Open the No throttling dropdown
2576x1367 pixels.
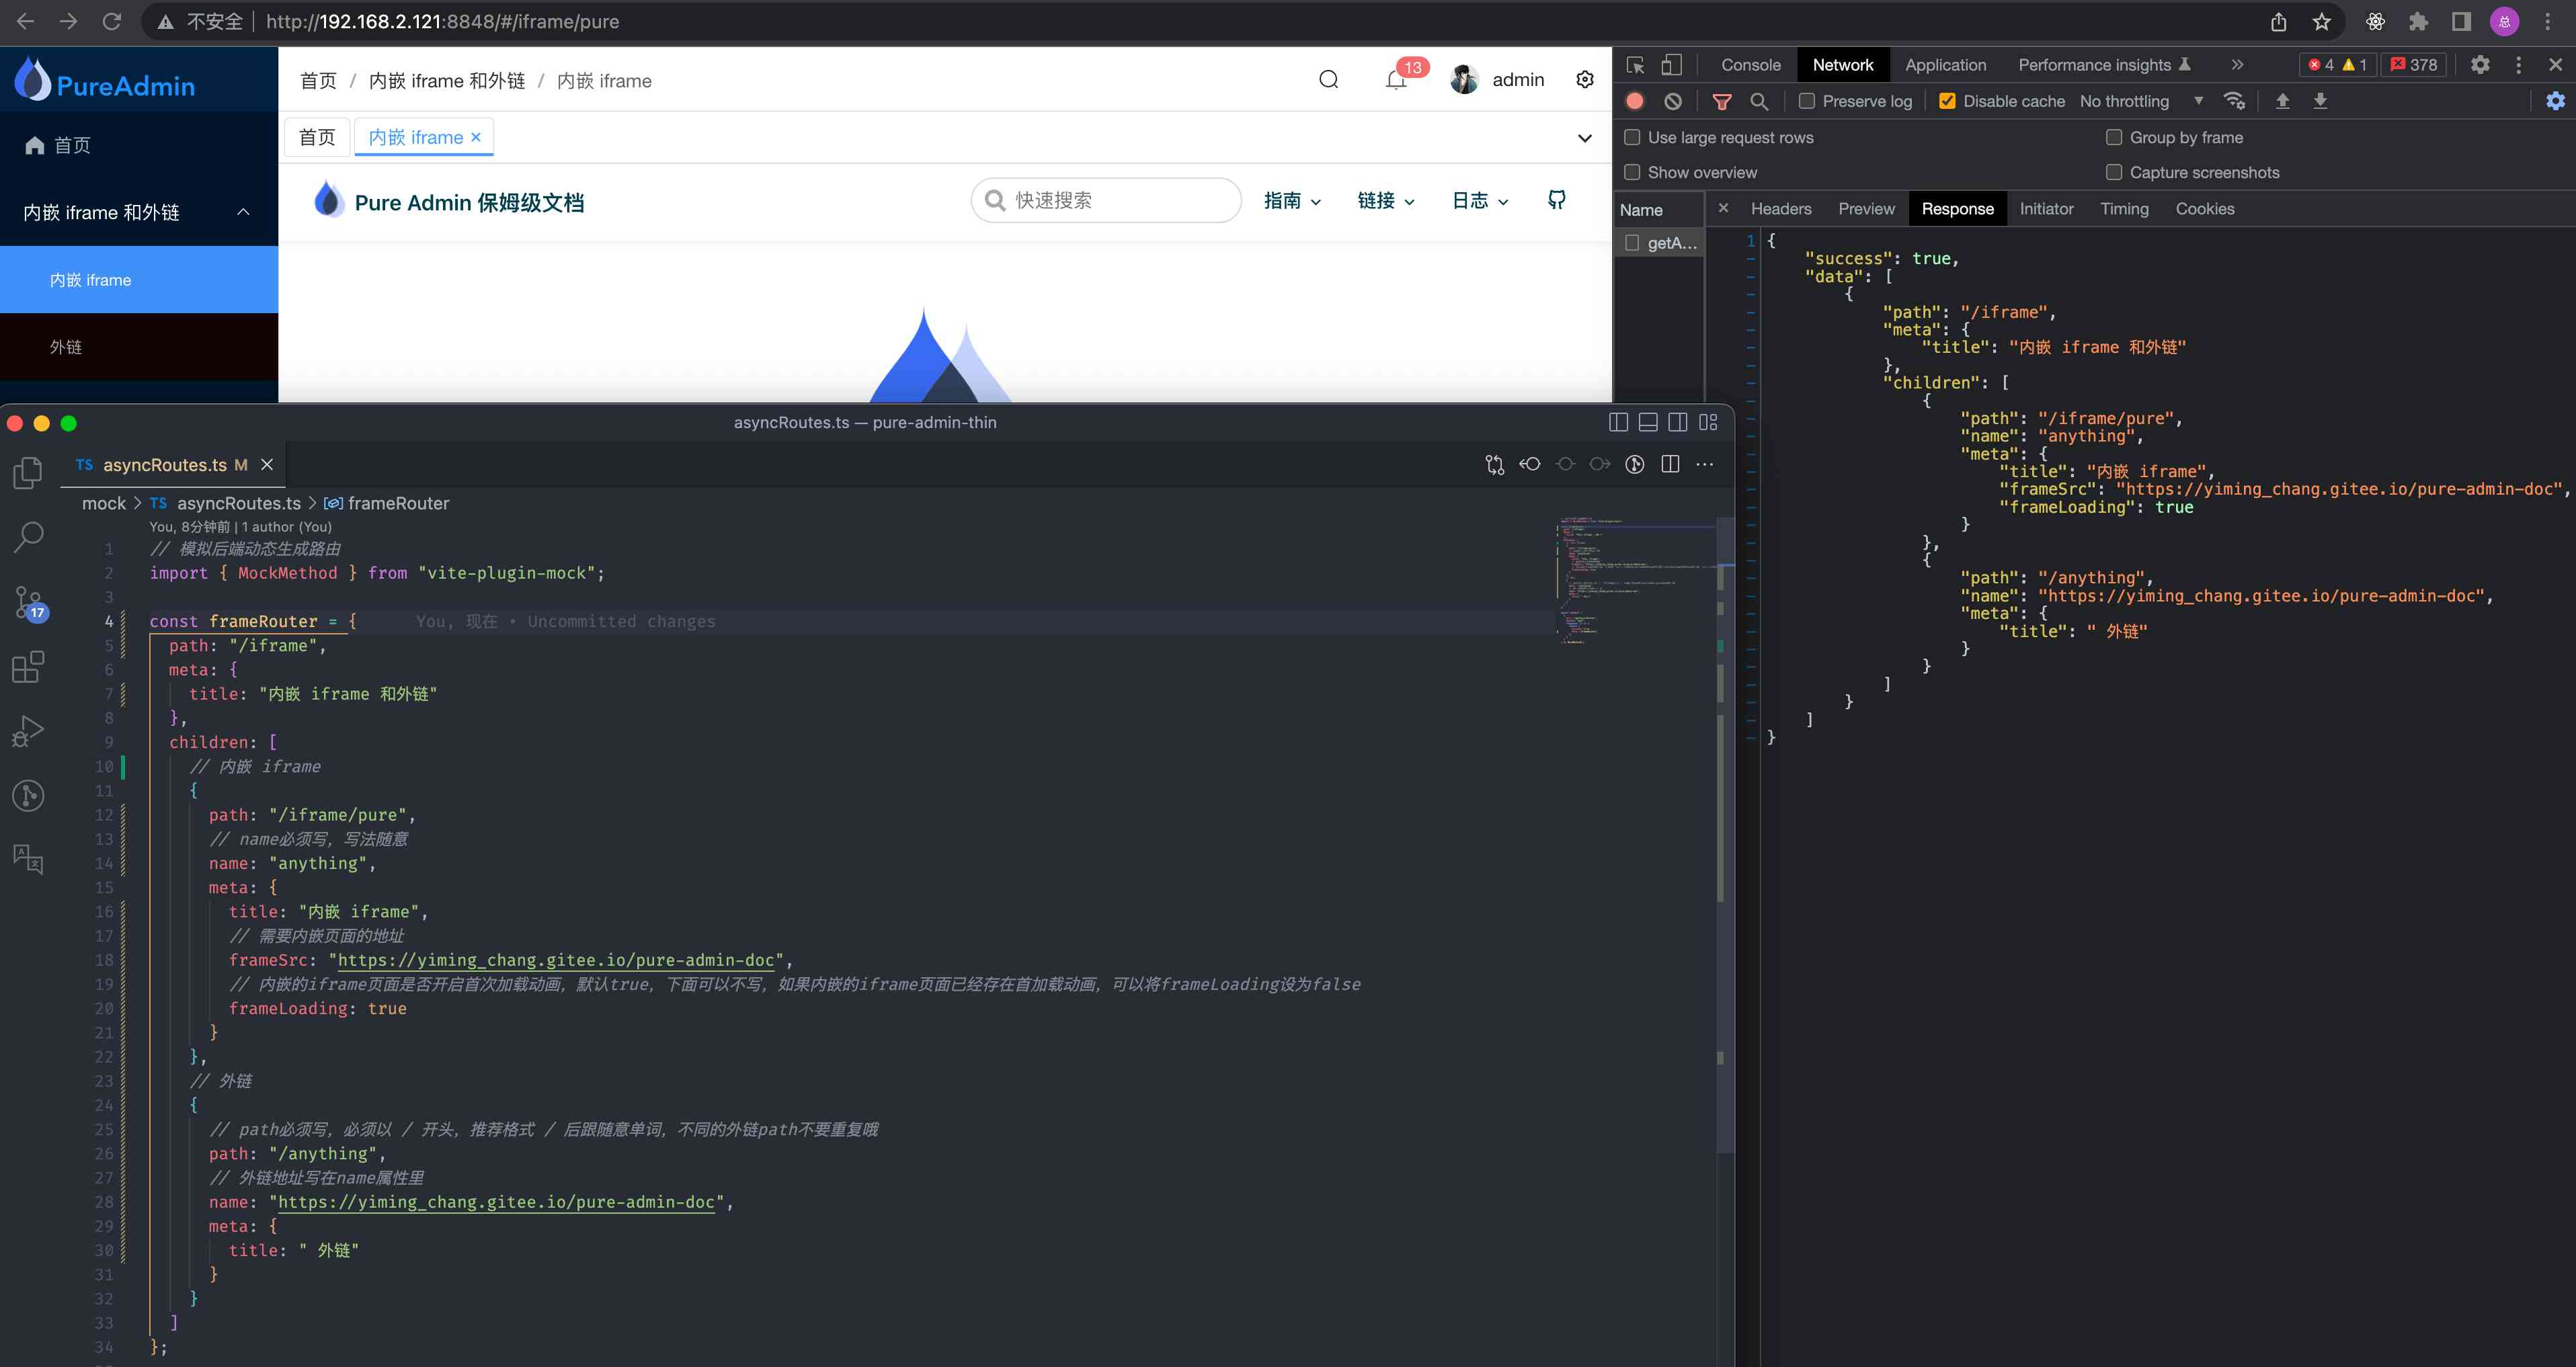click(2140, 101)
